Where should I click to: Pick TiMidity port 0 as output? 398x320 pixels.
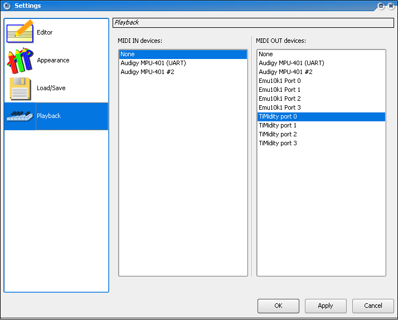click(x=321, y=116)
